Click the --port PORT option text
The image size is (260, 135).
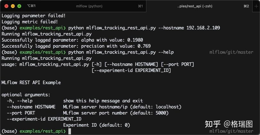tap(21, 113)
